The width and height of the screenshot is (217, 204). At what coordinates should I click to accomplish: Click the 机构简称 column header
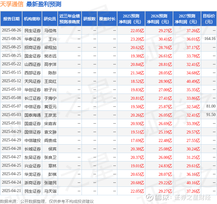point(32,19)
